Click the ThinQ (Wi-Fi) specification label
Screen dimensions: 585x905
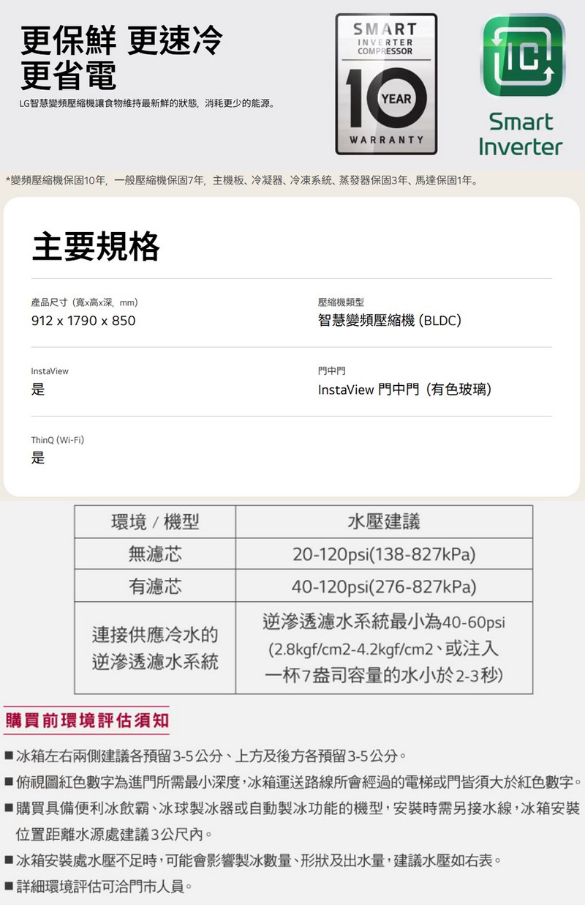58,440
